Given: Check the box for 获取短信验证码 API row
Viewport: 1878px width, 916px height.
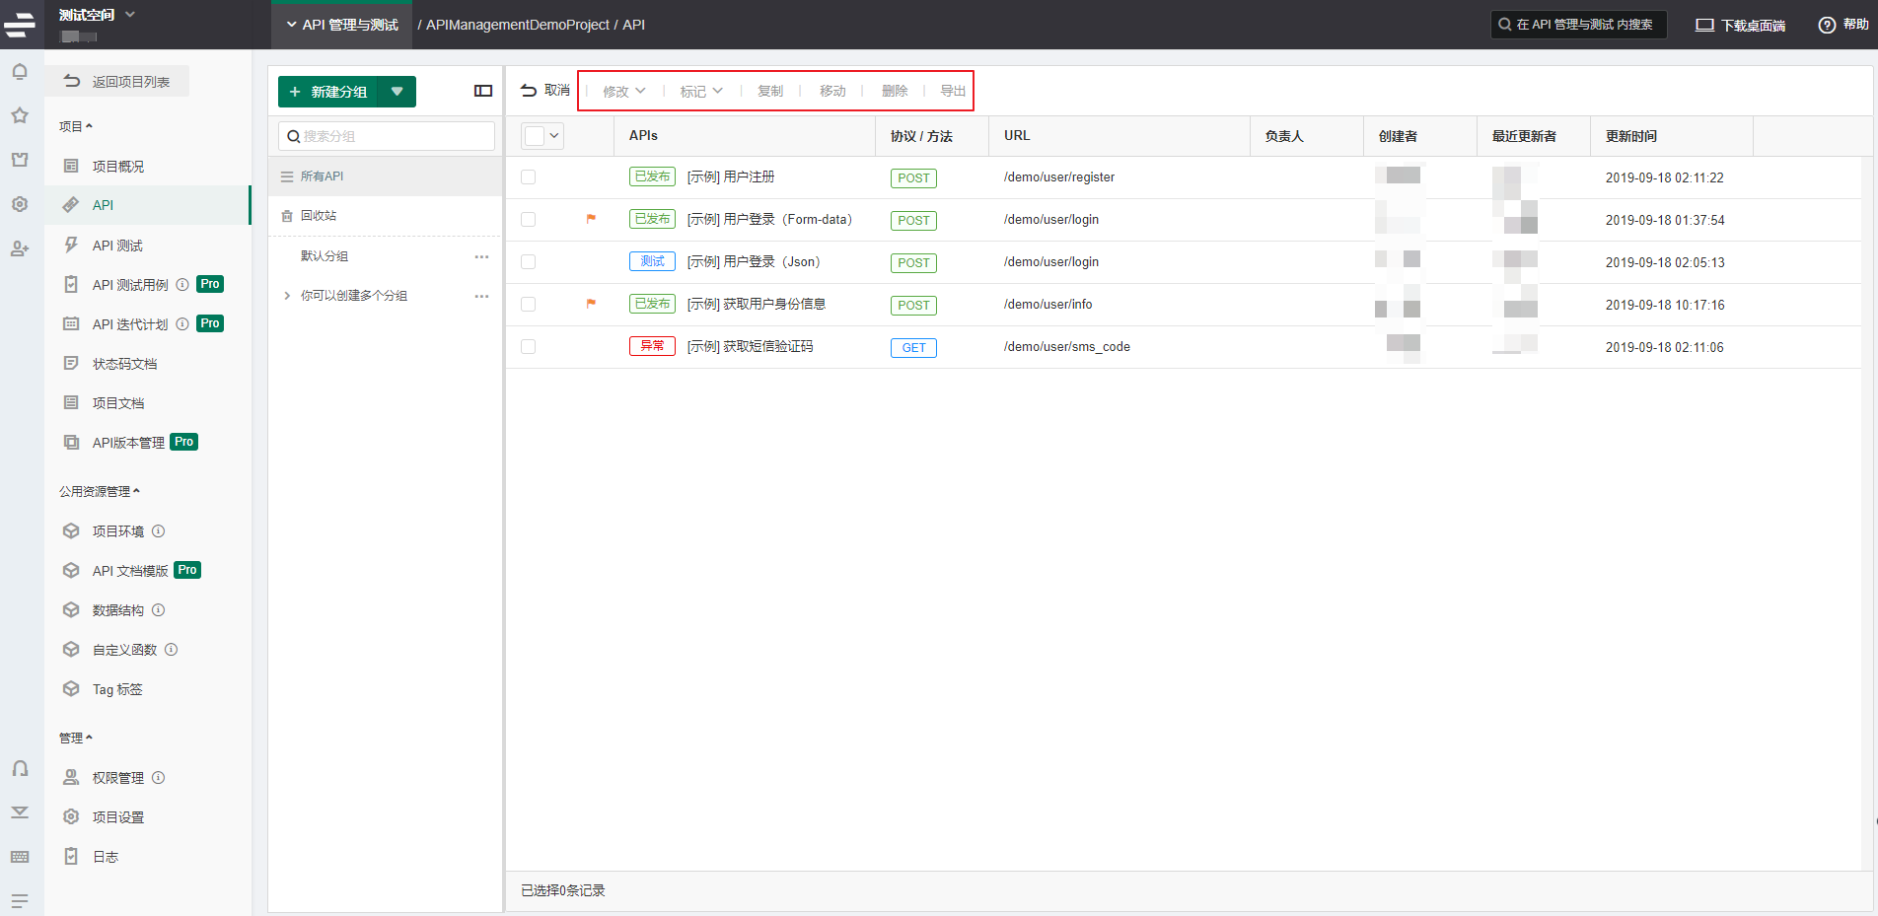Looking at the screenshot, I should 529,347.
